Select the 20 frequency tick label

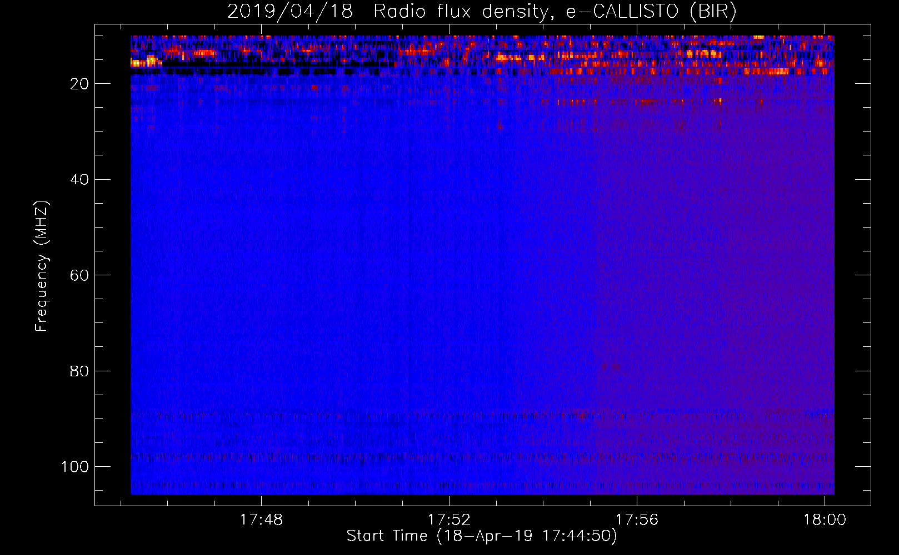pos(79,84)
